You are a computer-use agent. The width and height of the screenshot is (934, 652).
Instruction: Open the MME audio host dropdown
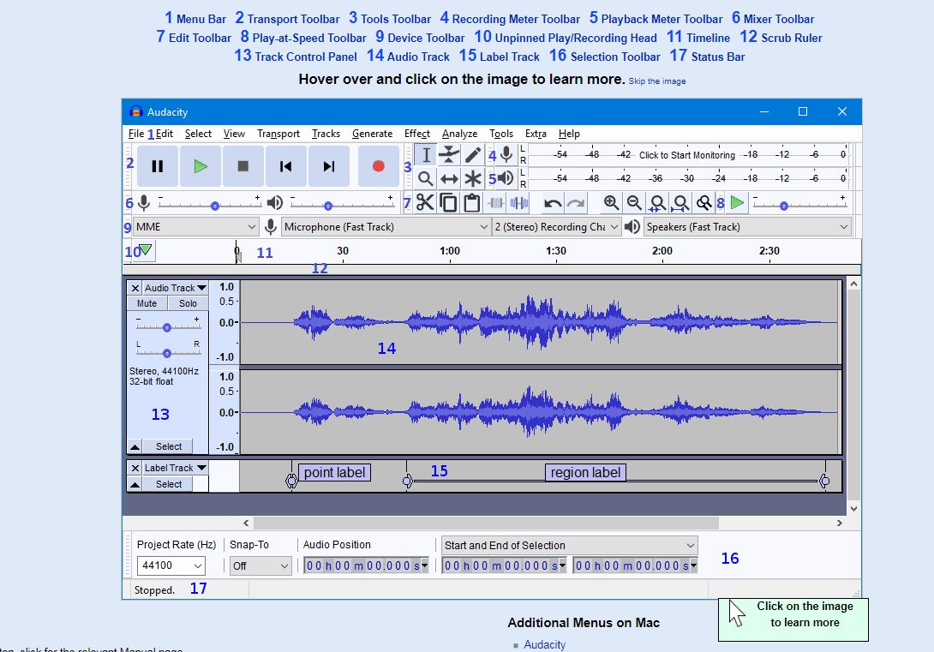click(195, 227)
